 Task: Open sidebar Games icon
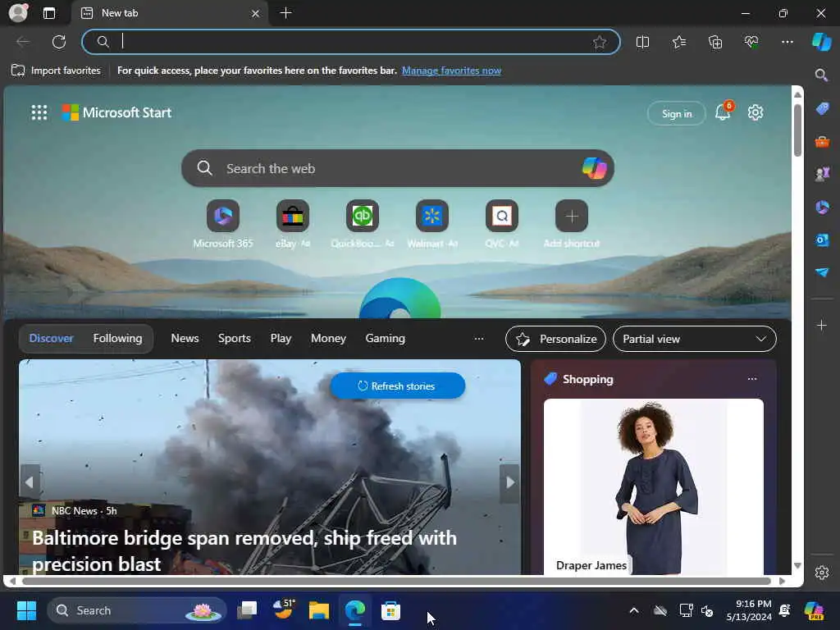[x=822, y=174]
